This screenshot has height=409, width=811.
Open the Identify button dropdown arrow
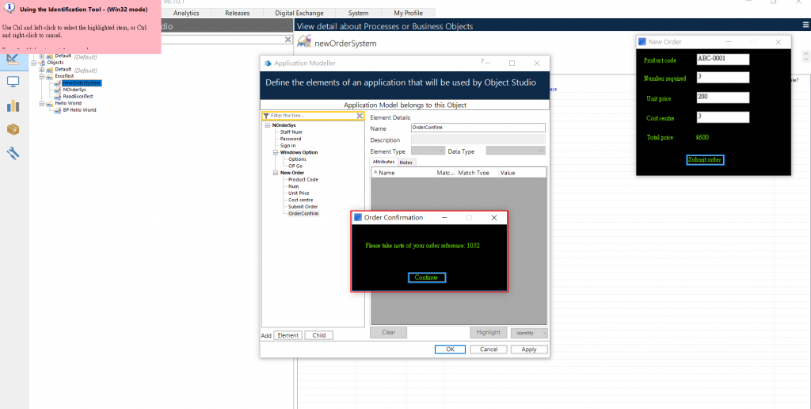543,333
